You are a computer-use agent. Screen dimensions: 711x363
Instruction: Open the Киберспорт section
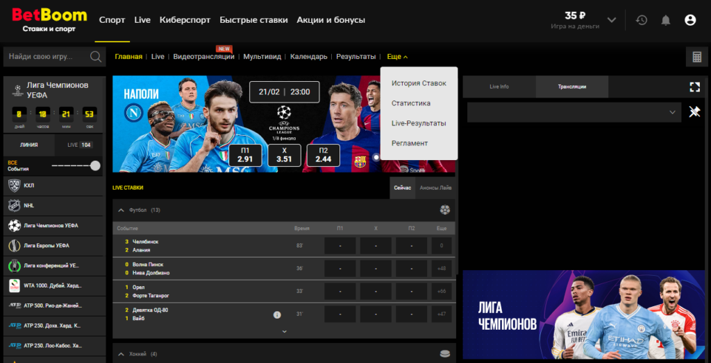pyautogui.click(x=185, y=20)
